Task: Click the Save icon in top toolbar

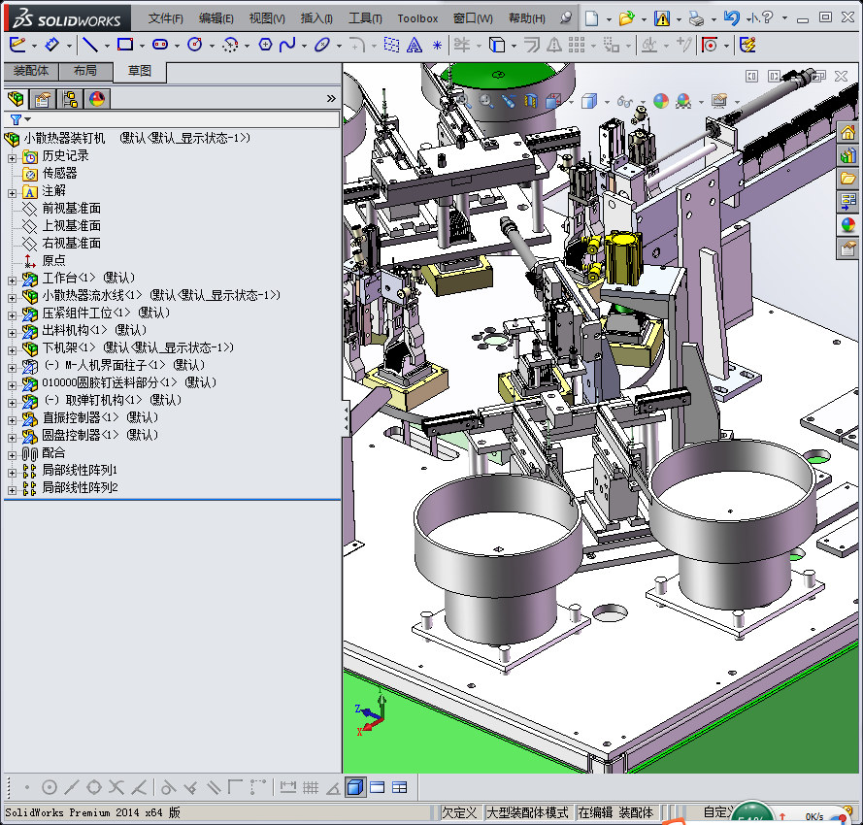Action: pos(661,17)
